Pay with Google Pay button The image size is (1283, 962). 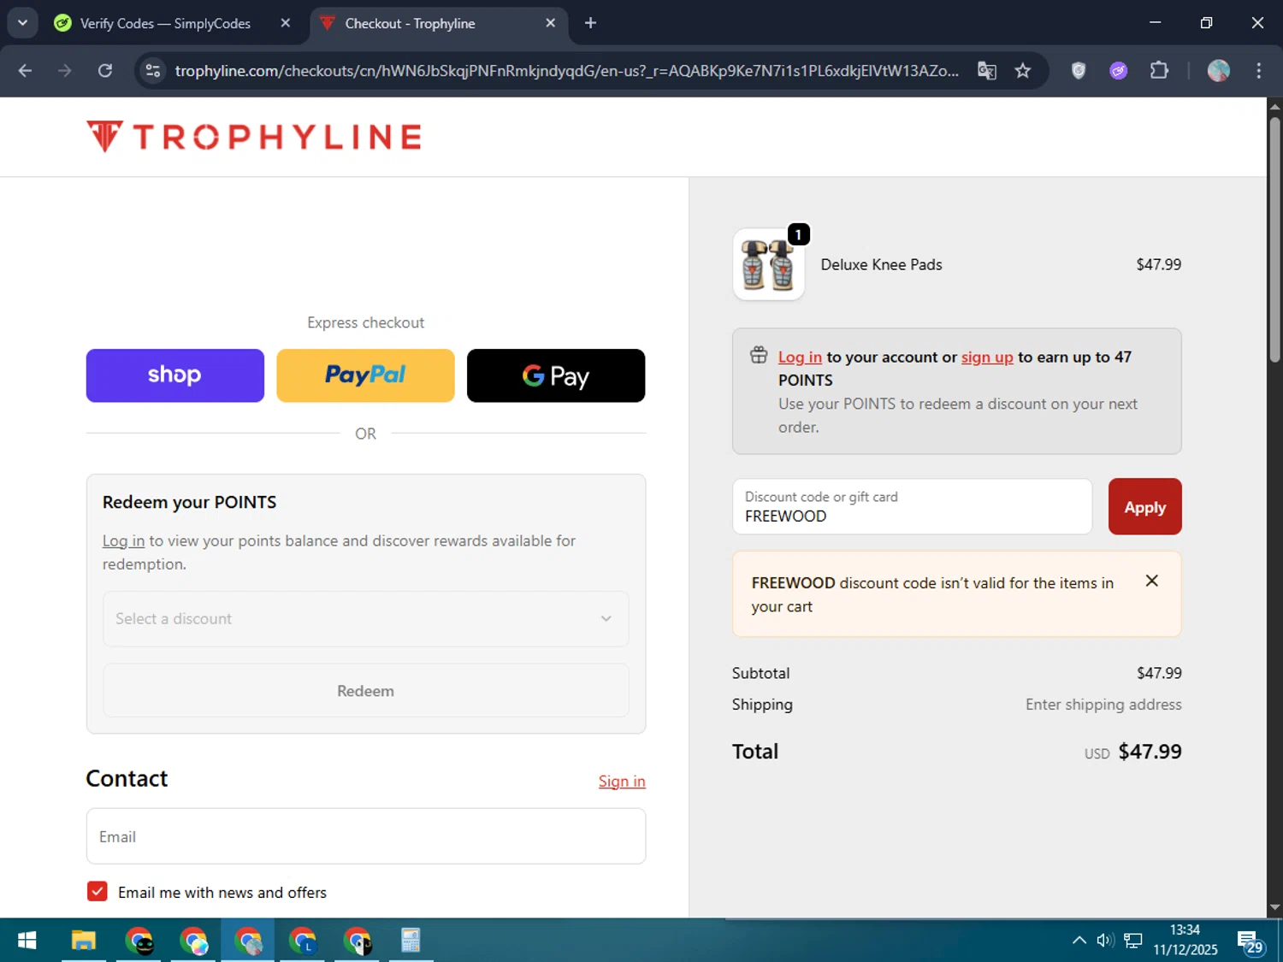point(556,375)
